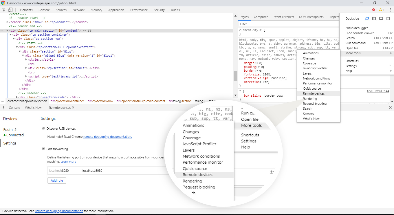Select Hide console drawer menu item

click(366, 33)
